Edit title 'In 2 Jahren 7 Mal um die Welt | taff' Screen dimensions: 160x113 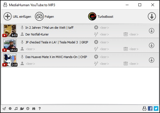coord(49,28)
